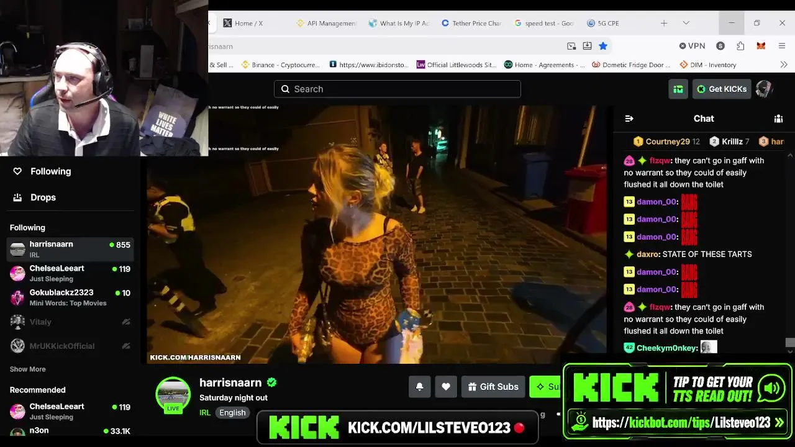
Task: Select Gokublackz2323 in the Following list
Action: click(71, 297)
